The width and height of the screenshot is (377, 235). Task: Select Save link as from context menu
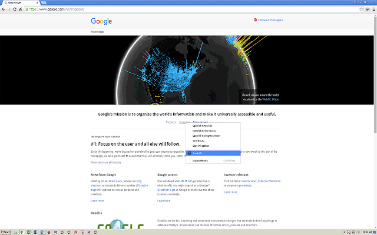pos(213,141)
